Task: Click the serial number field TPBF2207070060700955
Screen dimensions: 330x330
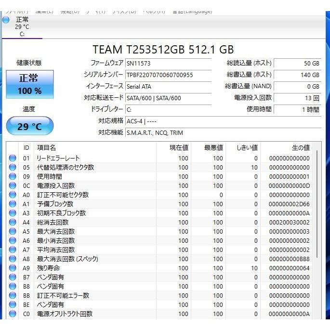Action: tap(168, 75)
